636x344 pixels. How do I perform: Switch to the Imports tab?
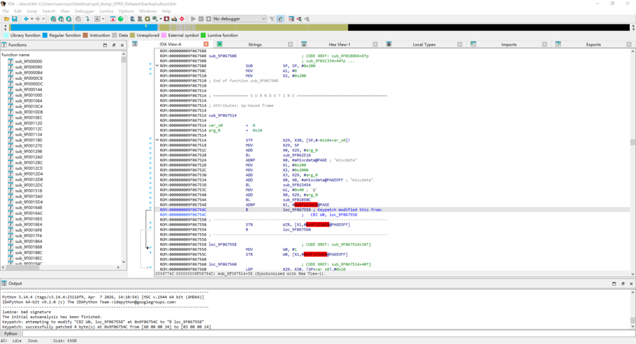[509, 45]
